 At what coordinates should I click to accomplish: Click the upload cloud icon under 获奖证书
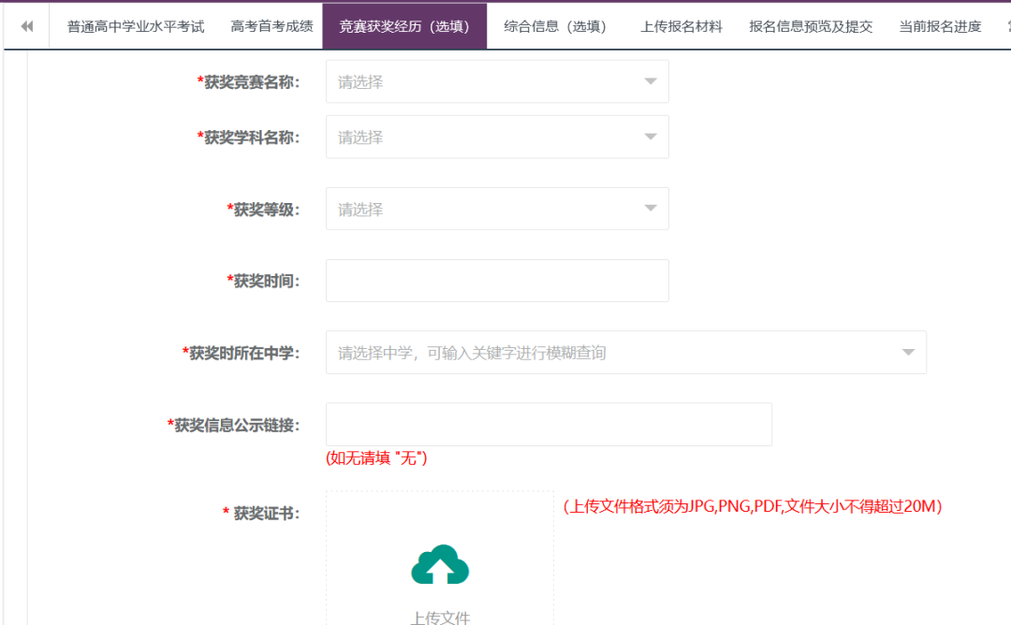tap(439, 565)
